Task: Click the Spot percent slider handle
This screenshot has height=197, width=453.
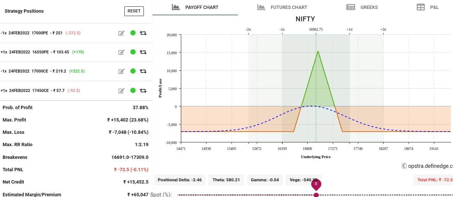Action: click(316, 195)
